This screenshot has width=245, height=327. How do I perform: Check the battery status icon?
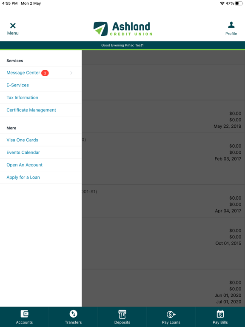tap(239, 3)
